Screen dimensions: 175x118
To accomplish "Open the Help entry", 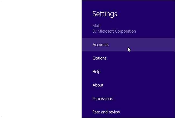I will pyautogui.click(x=96, y=72).
